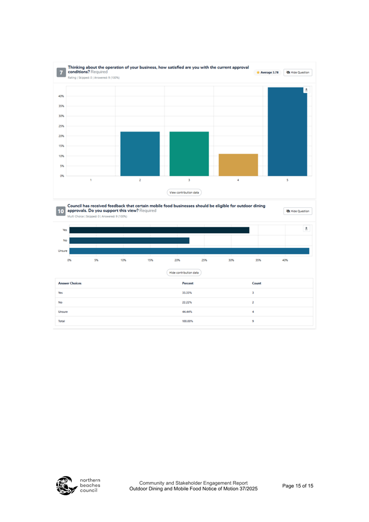Select the Unsure row in the answer table

184,311
